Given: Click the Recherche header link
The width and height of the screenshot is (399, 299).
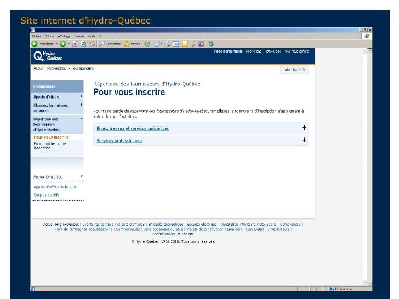Looking at the screenshot, I should click(x=253, y=51).
